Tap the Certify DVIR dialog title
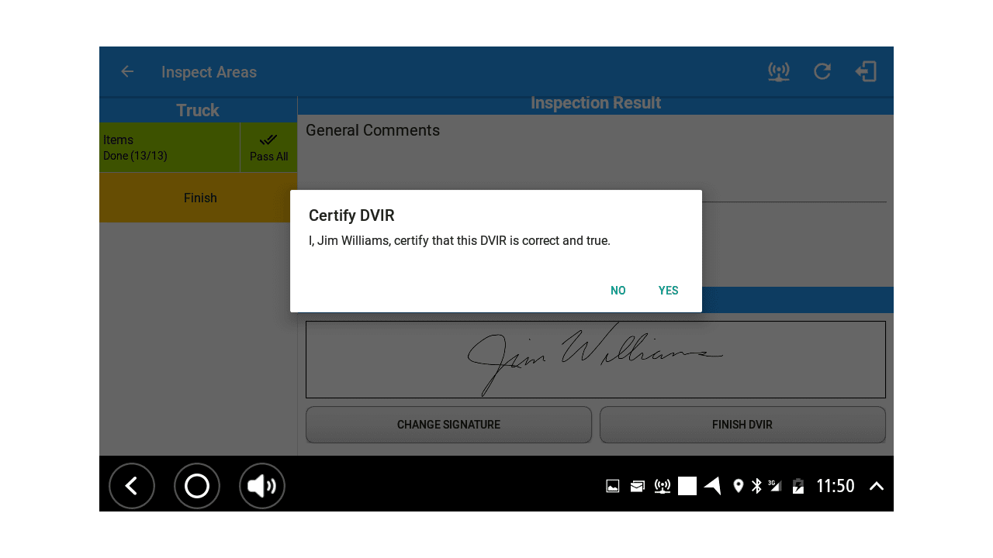Image resolution: width=993 pixels, height=558 pixels. point(351,215)
